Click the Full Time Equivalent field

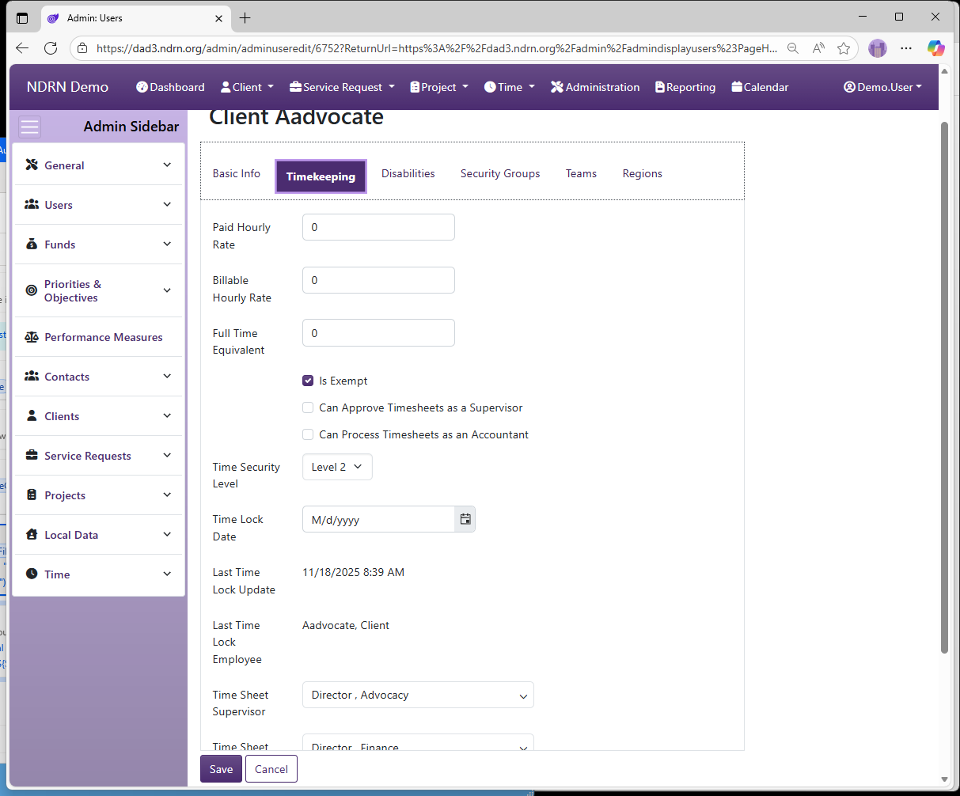(x=378, y=333)
